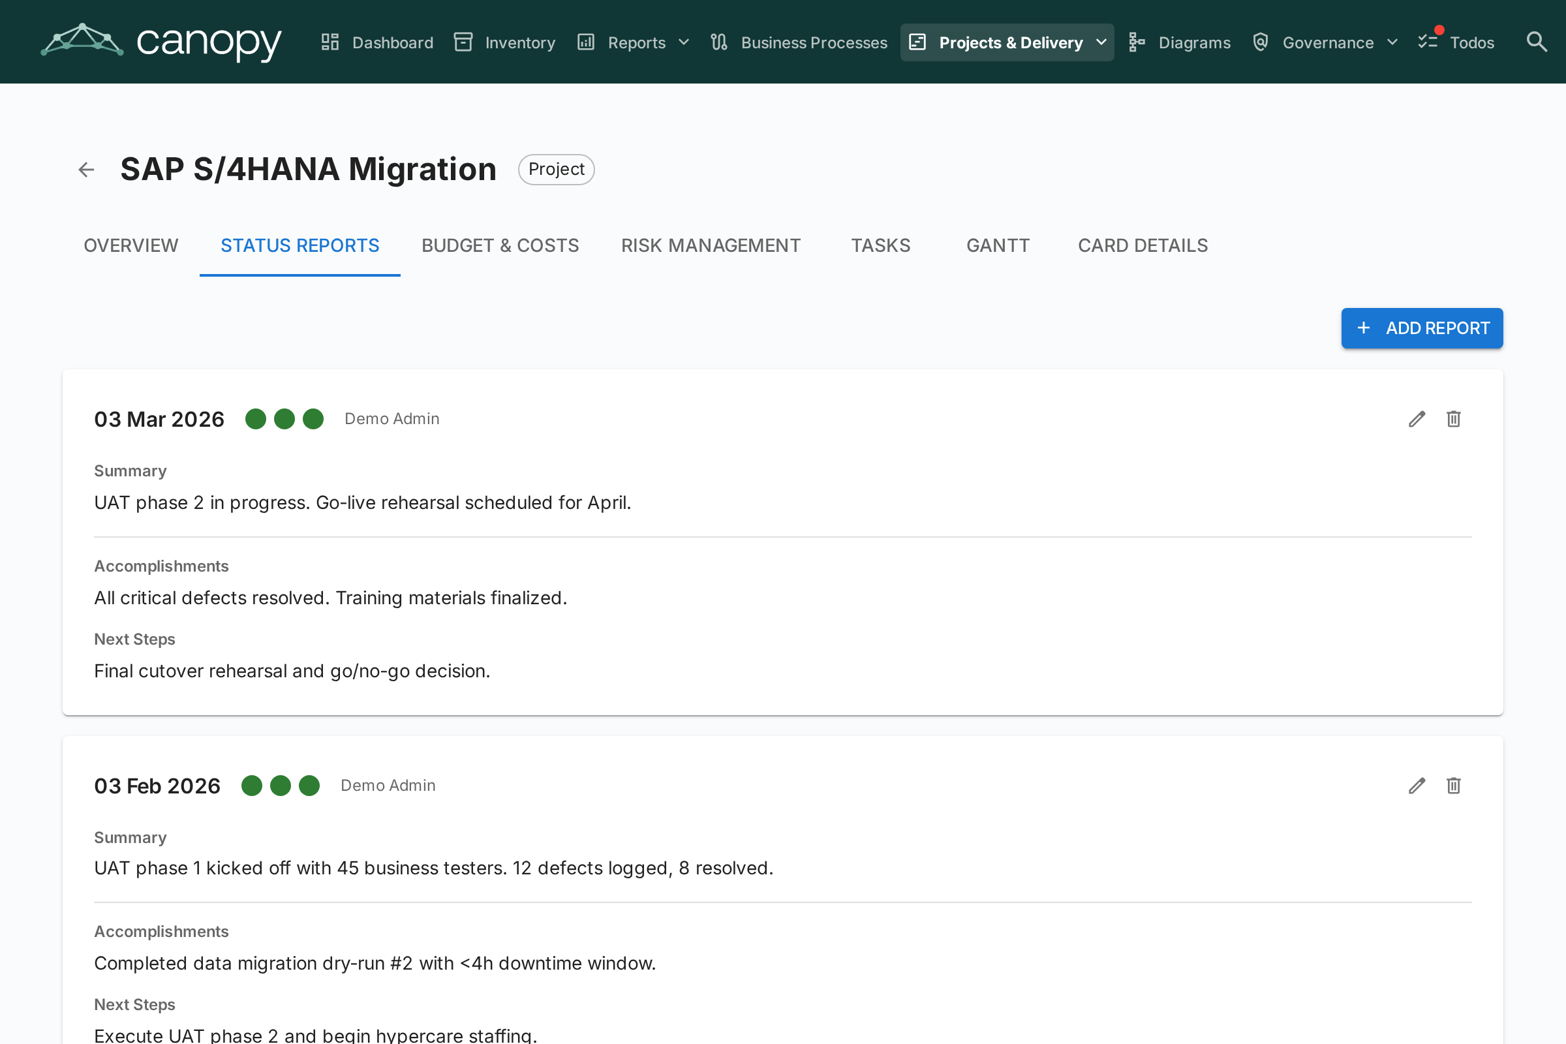
Task: Click the first green dot on 03 Feb 2026
Action: click(x=252, y=786)
